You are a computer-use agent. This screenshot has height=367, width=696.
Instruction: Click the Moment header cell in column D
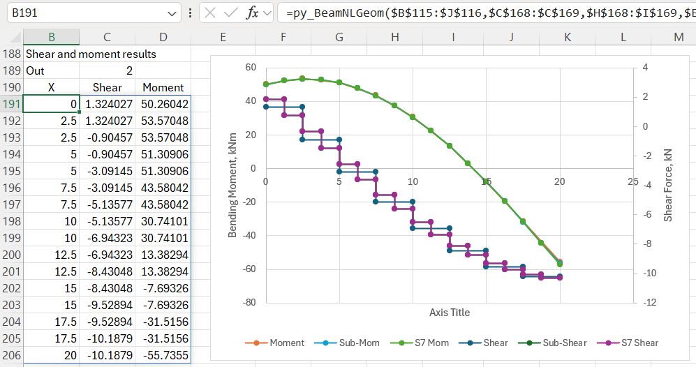(163, 87)
